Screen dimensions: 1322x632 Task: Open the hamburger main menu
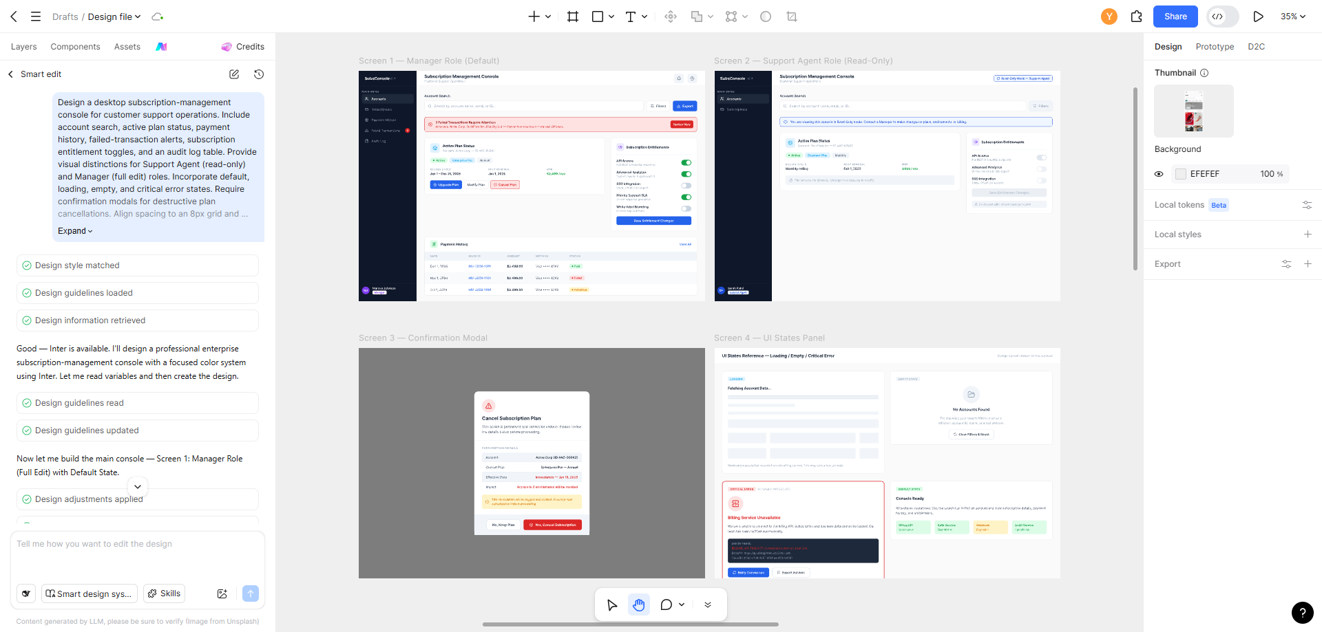(x=36, y=17)
